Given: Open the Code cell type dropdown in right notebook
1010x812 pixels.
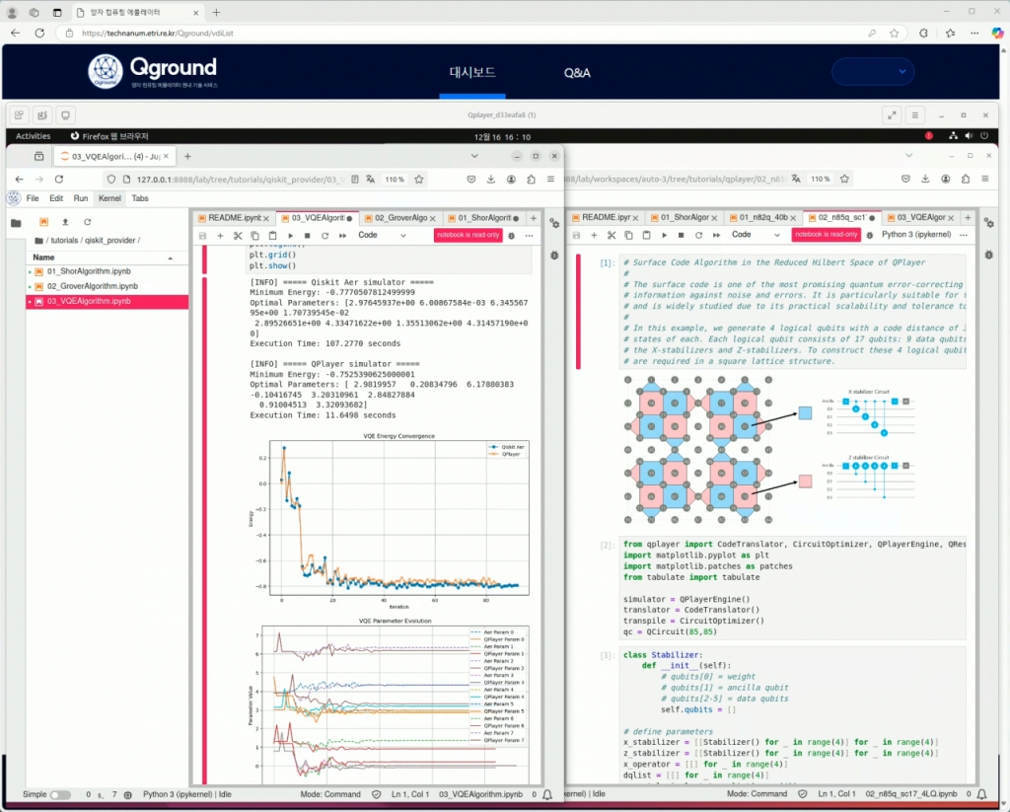Looking at the screenshot, I should [x=756, y=235].
